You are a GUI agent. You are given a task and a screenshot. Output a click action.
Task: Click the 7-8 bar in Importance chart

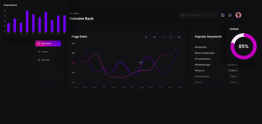point(52,26)
